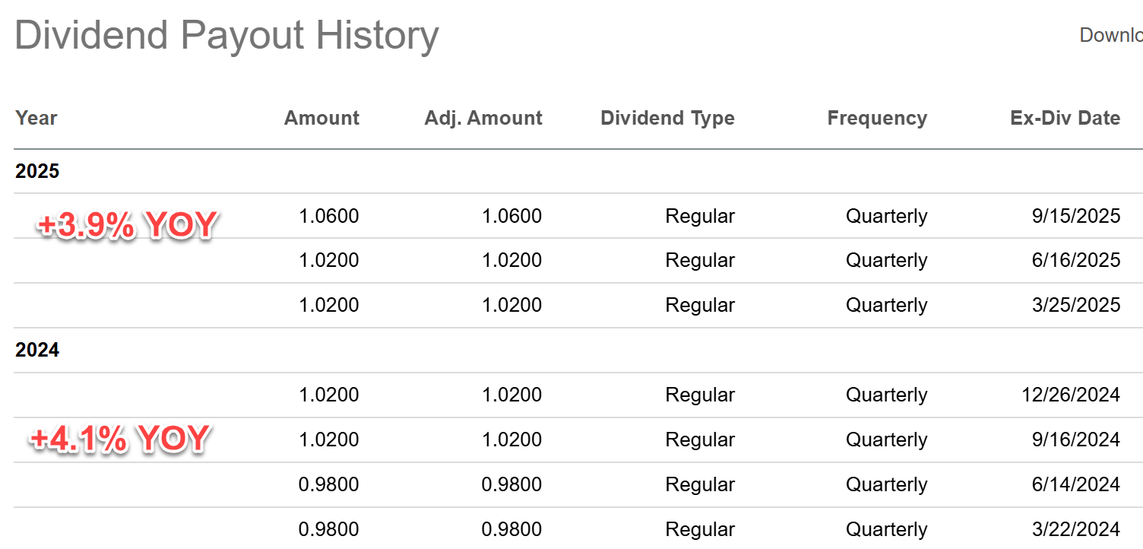Click the Frequency column header
The image size is (1143, 549).
tap(877, 118)
